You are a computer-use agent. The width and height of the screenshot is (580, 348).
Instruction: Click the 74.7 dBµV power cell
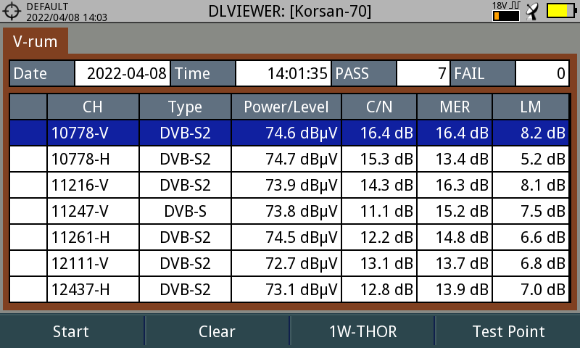coord(286,159)
